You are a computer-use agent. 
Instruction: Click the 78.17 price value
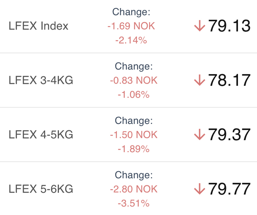click(229, 80)
